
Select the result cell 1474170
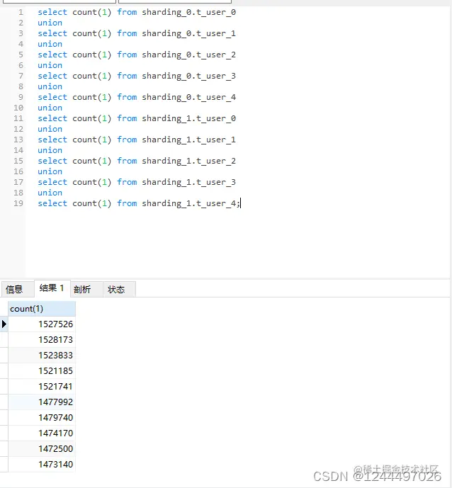[42, 433]
